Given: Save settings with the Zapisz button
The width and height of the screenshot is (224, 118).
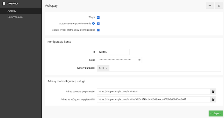Looking at the screenshot, I should point(216,113).
